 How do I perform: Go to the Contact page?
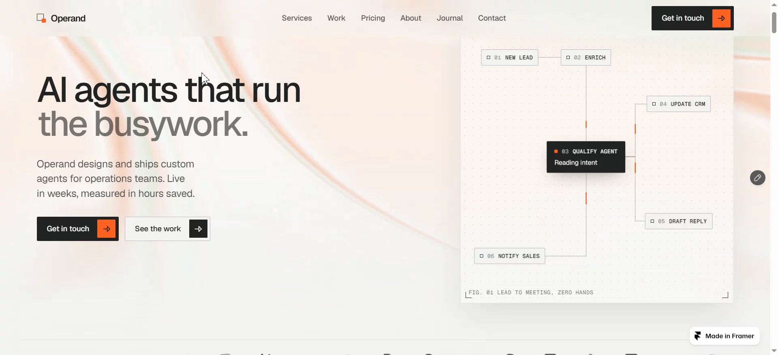(492, 18)
